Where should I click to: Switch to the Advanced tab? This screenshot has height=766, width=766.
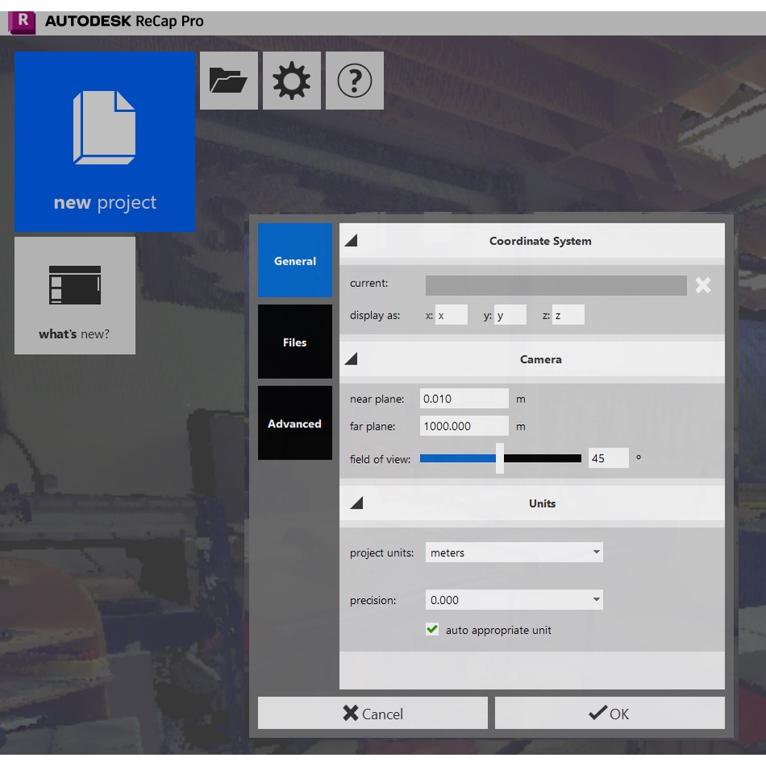[294, 423]
